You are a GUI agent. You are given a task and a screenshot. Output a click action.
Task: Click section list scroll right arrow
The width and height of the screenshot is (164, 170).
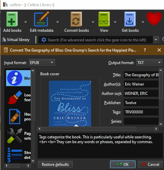pyautogui.click(x=28, y=165)
